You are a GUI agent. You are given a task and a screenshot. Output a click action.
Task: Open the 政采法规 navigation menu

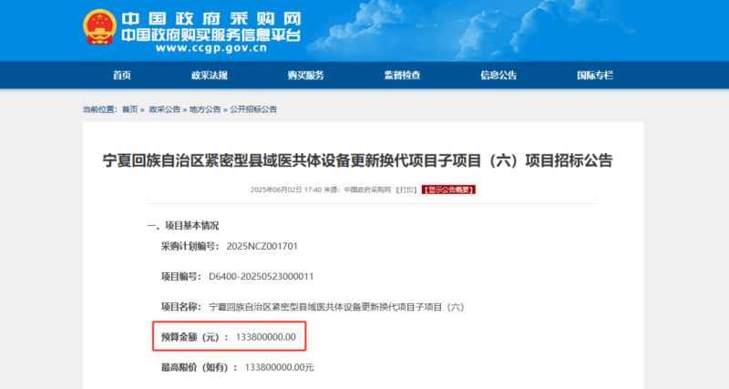click(x=209, y=75)
